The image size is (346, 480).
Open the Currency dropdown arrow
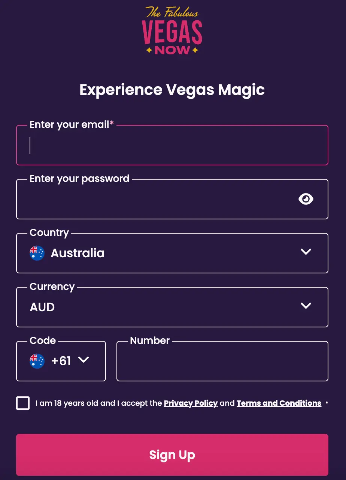click(306, 306)
